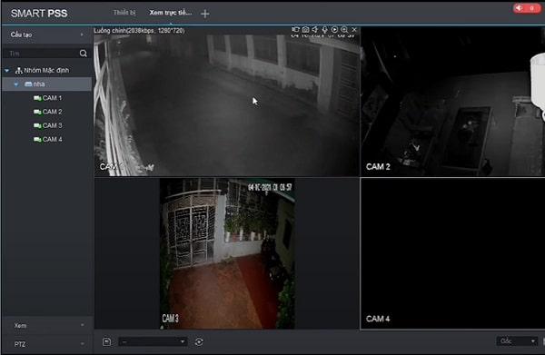Open the saved view dropdown
The height and width of the screenshot is (355, 545).
point(153,341)
